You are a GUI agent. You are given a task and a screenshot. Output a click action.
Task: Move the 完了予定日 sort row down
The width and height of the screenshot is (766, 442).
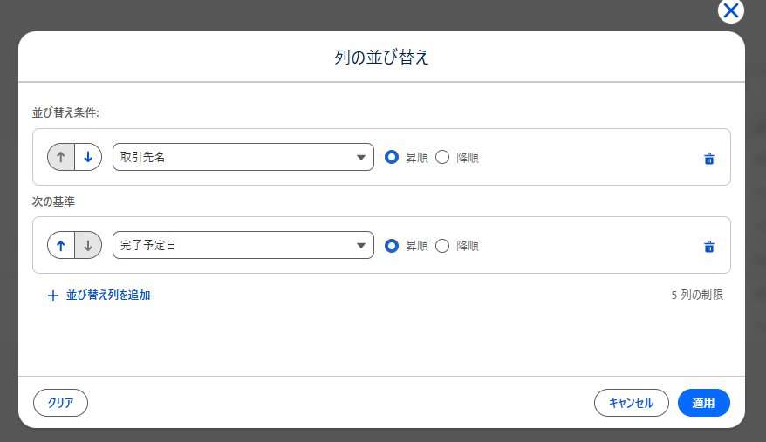pos(88,246)
